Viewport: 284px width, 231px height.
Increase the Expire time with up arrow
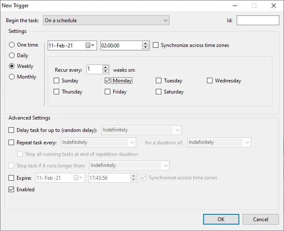134,176
